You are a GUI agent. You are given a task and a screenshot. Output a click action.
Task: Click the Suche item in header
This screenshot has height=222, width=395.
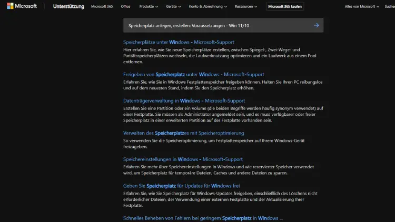[x=390, y=6]
